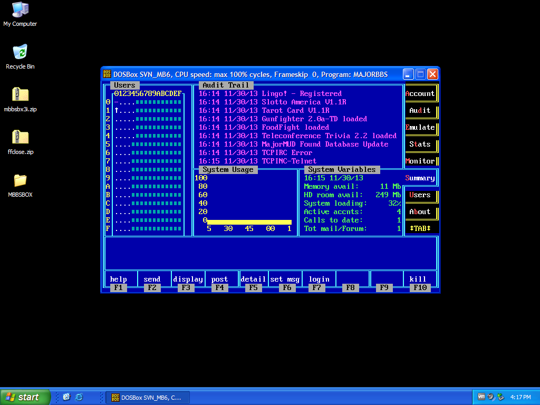The height and width of the screenshot is (405, 540).
Task: Select the mbbsbx3i.zip archive icon
Action: pyautogui.click(x=20, y=95)
